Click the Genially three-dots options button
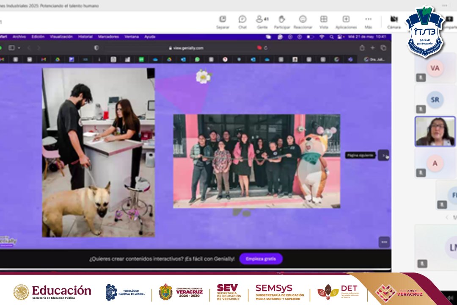 [x=384, y=242]
